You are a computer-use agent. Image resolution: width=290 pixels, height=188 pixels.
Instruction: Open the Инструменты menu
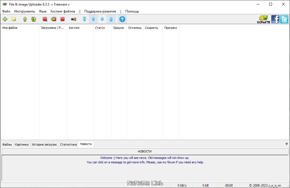(25, 11)
